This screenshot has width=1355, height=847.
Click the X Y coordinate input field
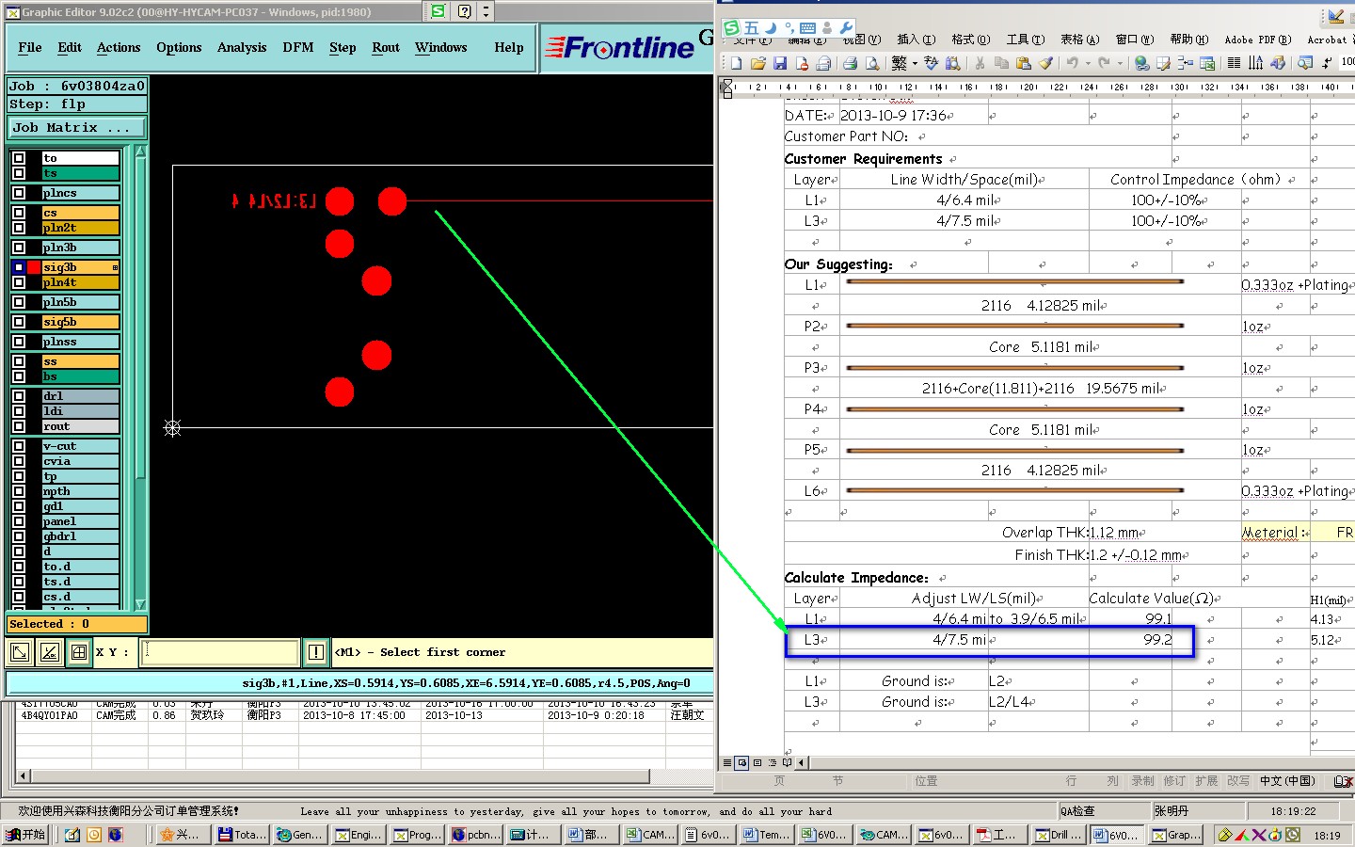pos(220,651)
